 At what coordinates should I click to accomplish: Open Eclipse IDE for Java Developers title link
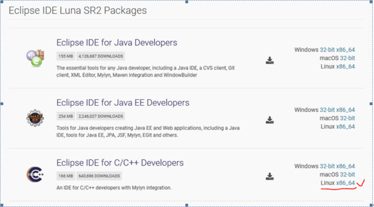pos(117,43)
